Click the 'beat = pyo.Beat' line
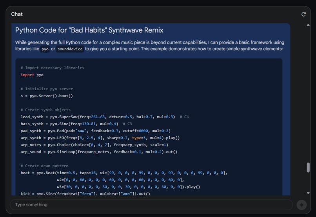The width and height of the screenshot is (316, 217). [x=124, y=173]
